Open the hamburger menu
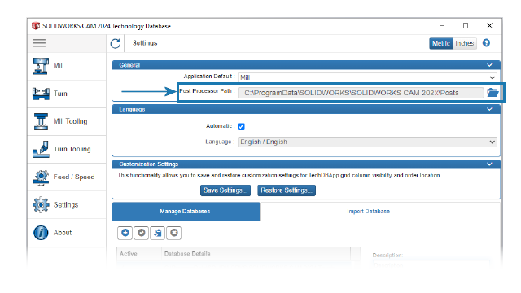The image size is (521, 293). pyautogui.click(x=39, y=43)
